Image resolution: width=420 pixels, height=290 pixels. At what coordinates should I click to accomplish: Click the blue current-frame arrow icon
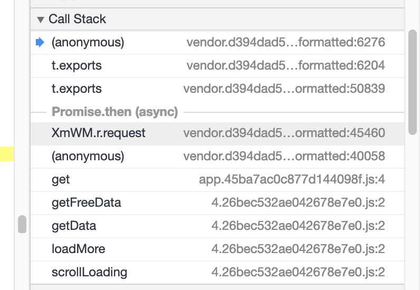pyautogui.click(x=40, y=43)
